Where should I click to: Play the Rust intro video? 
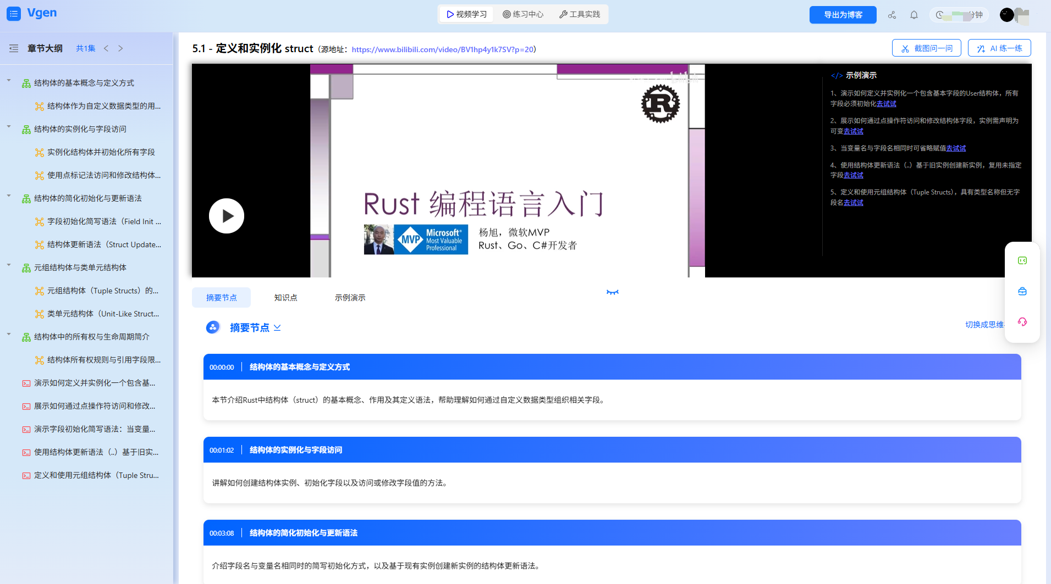[x=227, y=216]
